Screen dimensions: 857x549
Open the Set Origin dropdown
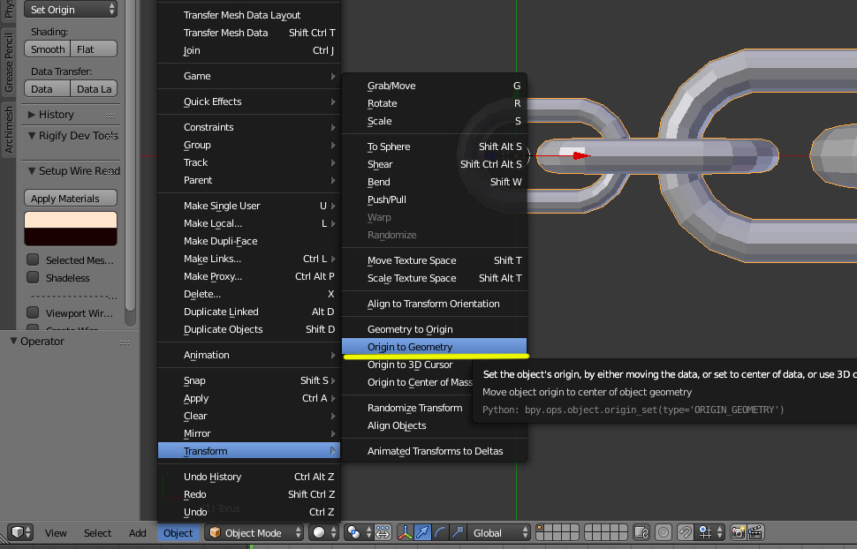[x=71, y=10]
